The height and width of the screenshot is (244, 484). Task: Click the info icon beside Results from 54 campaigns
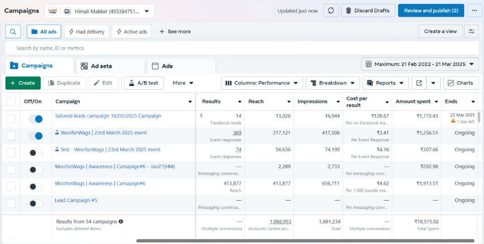coord(121,222)
